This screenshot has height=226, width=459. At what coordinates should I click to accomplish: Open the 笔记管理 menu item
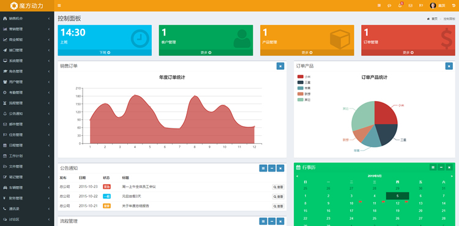pos(27,177)
